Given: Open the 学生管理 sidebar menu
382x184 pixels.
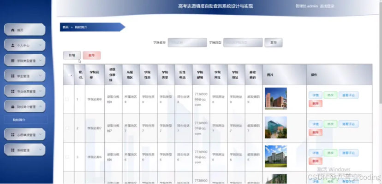Looking at the screenshot, I should pos(25,76).
